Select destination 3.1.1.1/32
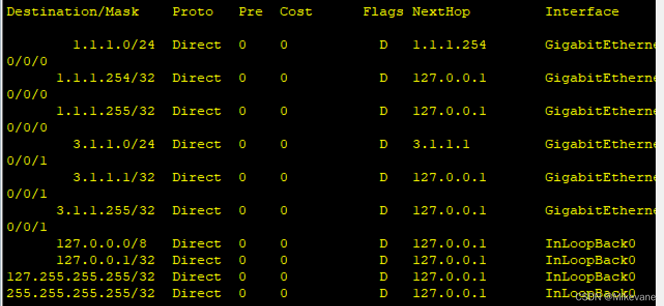The height and width of the screenshot is (306, 664). coord(114,178)
